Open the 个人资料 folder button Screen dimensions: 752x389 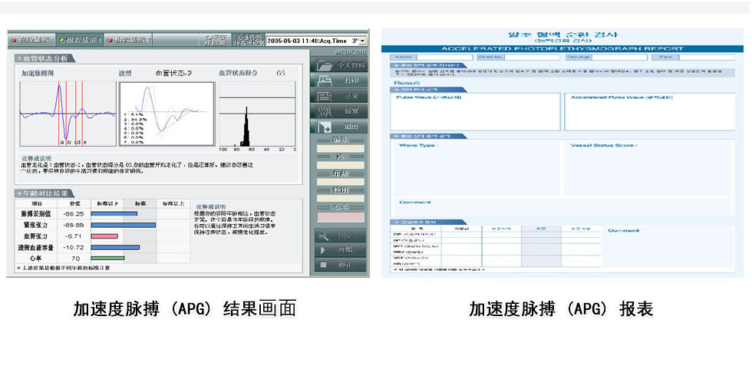pyautogui.click(x=340, y=66)
